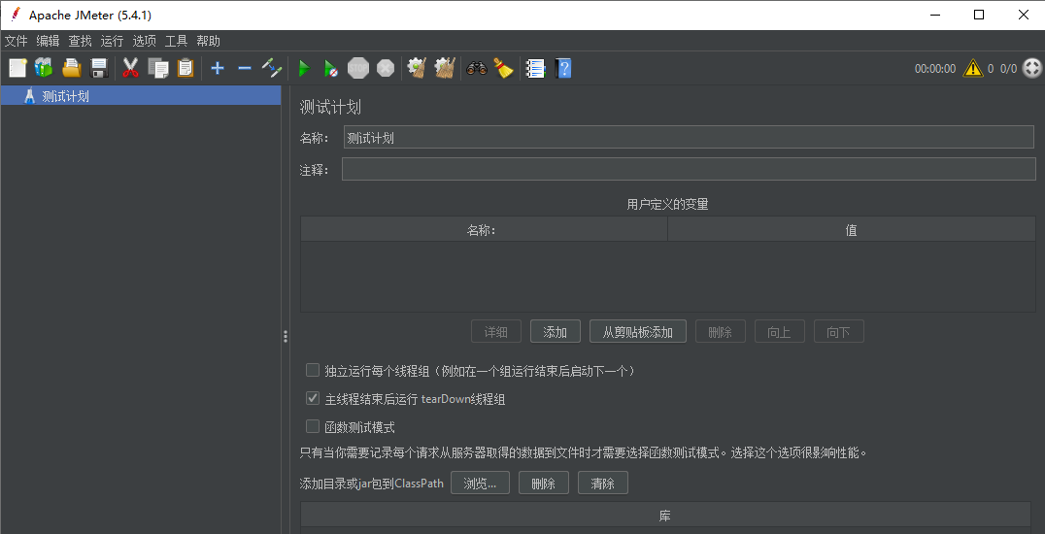
Task: Open the Help question mark icon
Action: [x=563, y=68]
